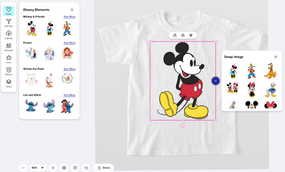The height and width of the screenshot is (172, 285).
Task: Add the middle Stitch with pink ears element
Action: (49, 106)
